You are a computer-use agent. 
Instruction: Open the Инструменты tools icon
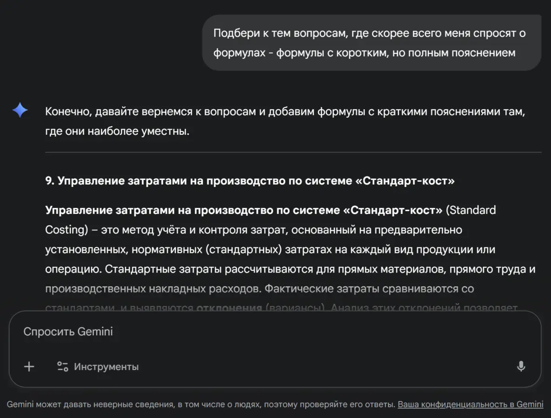(62, 366)
